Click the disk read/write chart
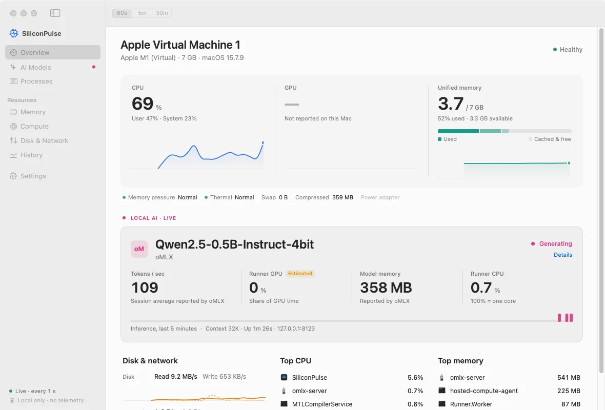 [194, 398]
